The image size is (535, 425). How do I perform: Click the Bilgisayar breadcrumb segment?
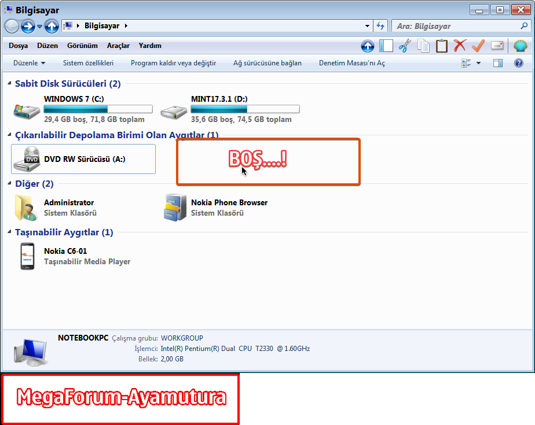(102, 26)
